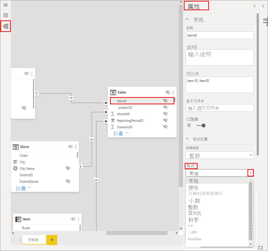Switch to Report view icon
Image resolution: width=268 pixels, height=251 pixels.
point(6,5)
